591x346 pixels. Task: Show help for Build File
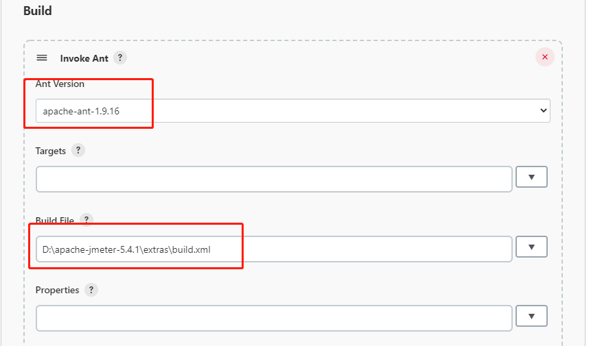86,220
